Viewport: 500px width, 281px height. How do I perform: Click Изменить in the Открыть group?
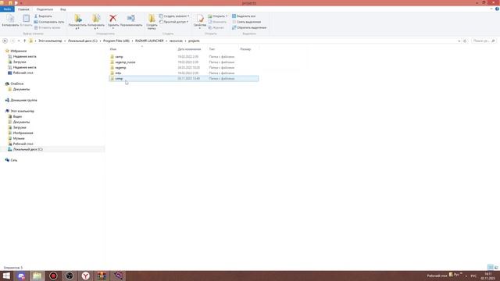click(217, 22)
